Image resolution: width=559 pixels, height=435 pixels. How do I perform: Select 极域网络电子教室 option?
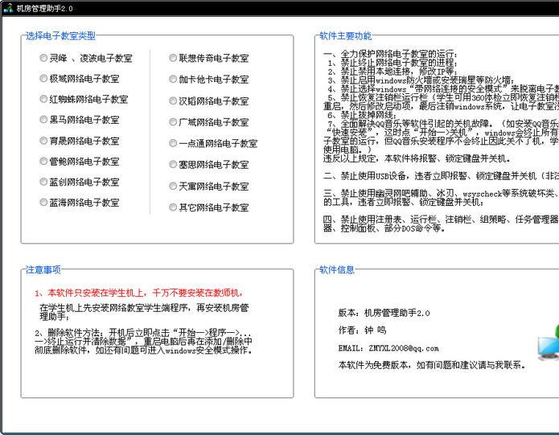coord(44,79)
